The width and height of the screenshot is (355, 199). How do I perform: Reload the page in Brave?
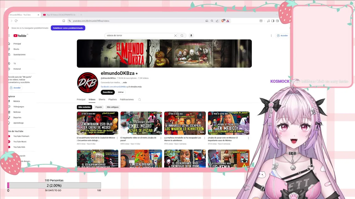click(16, 21)
